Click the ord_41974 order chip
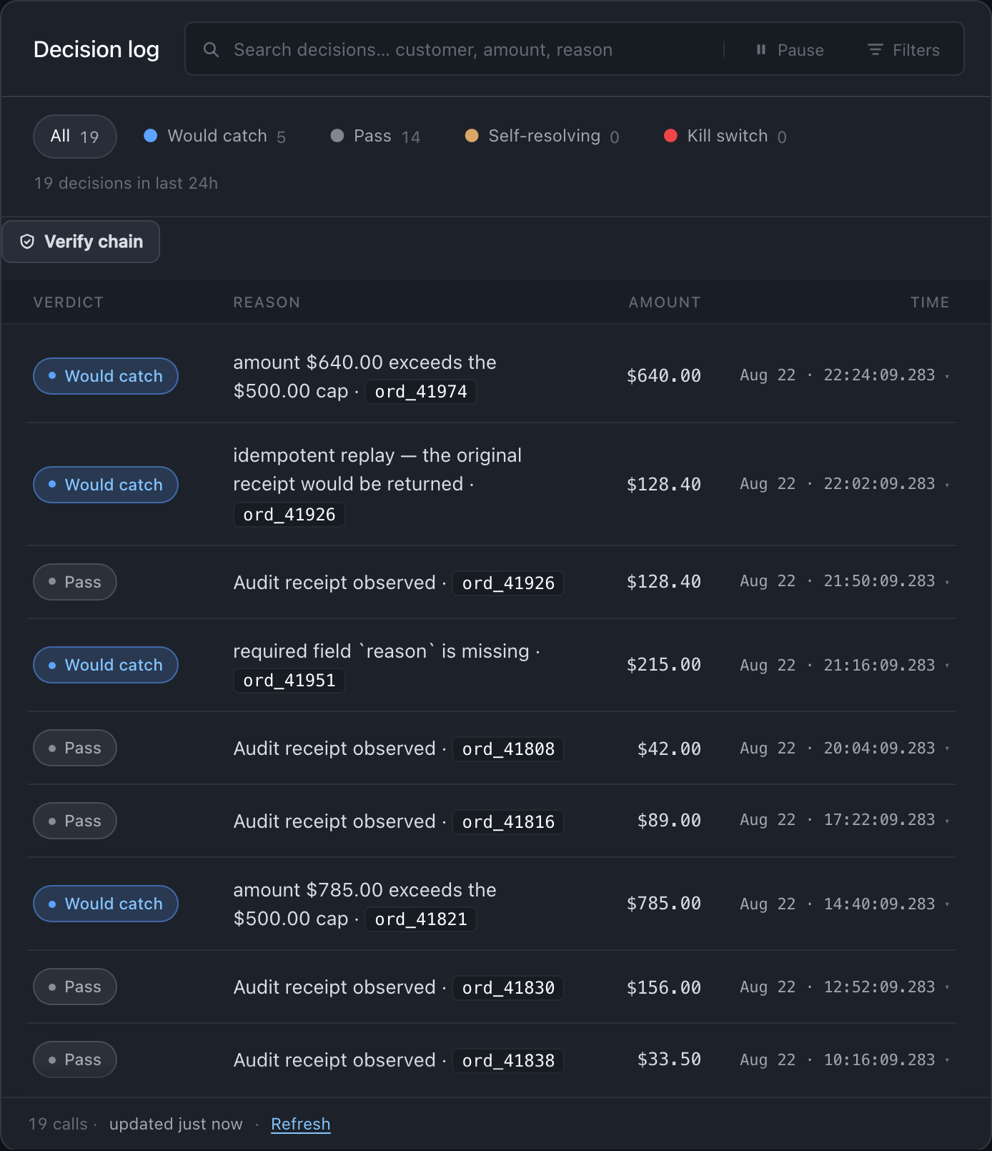The height and width of the screenshot is (1151, 992). tap(421, 392)
